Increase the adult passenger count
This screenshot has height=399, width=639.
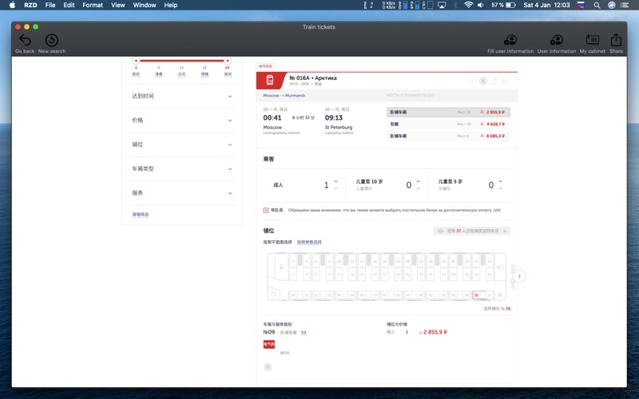point(335,181)
